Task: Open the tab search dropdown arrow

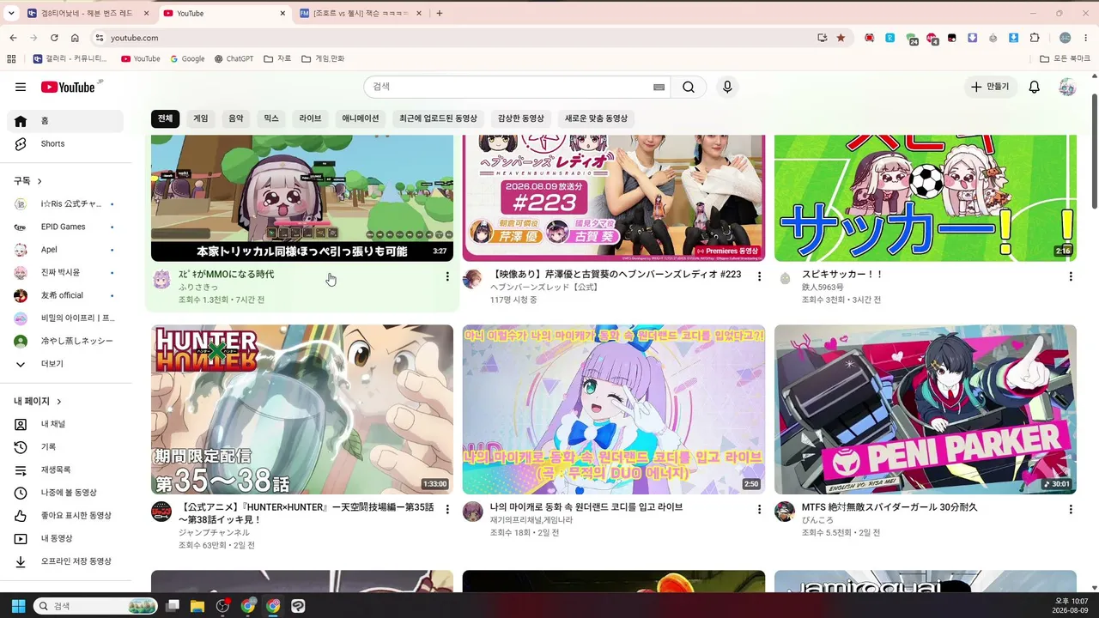Action: [11, 13]
